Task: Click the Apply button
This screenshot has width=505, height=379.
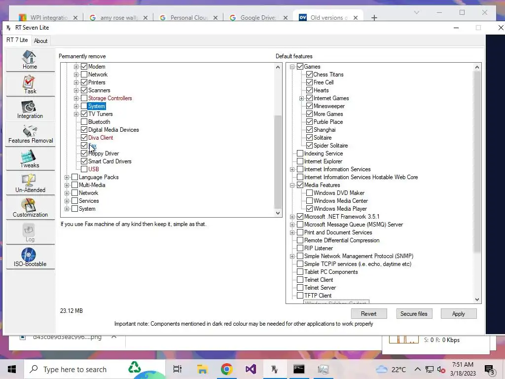Action: coord(458,313)
